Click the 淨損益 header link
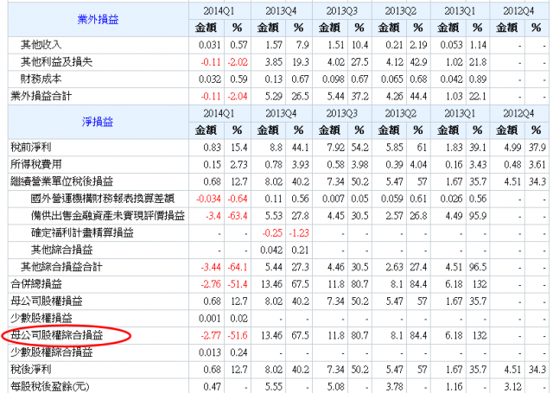 [x=98, y=122]
